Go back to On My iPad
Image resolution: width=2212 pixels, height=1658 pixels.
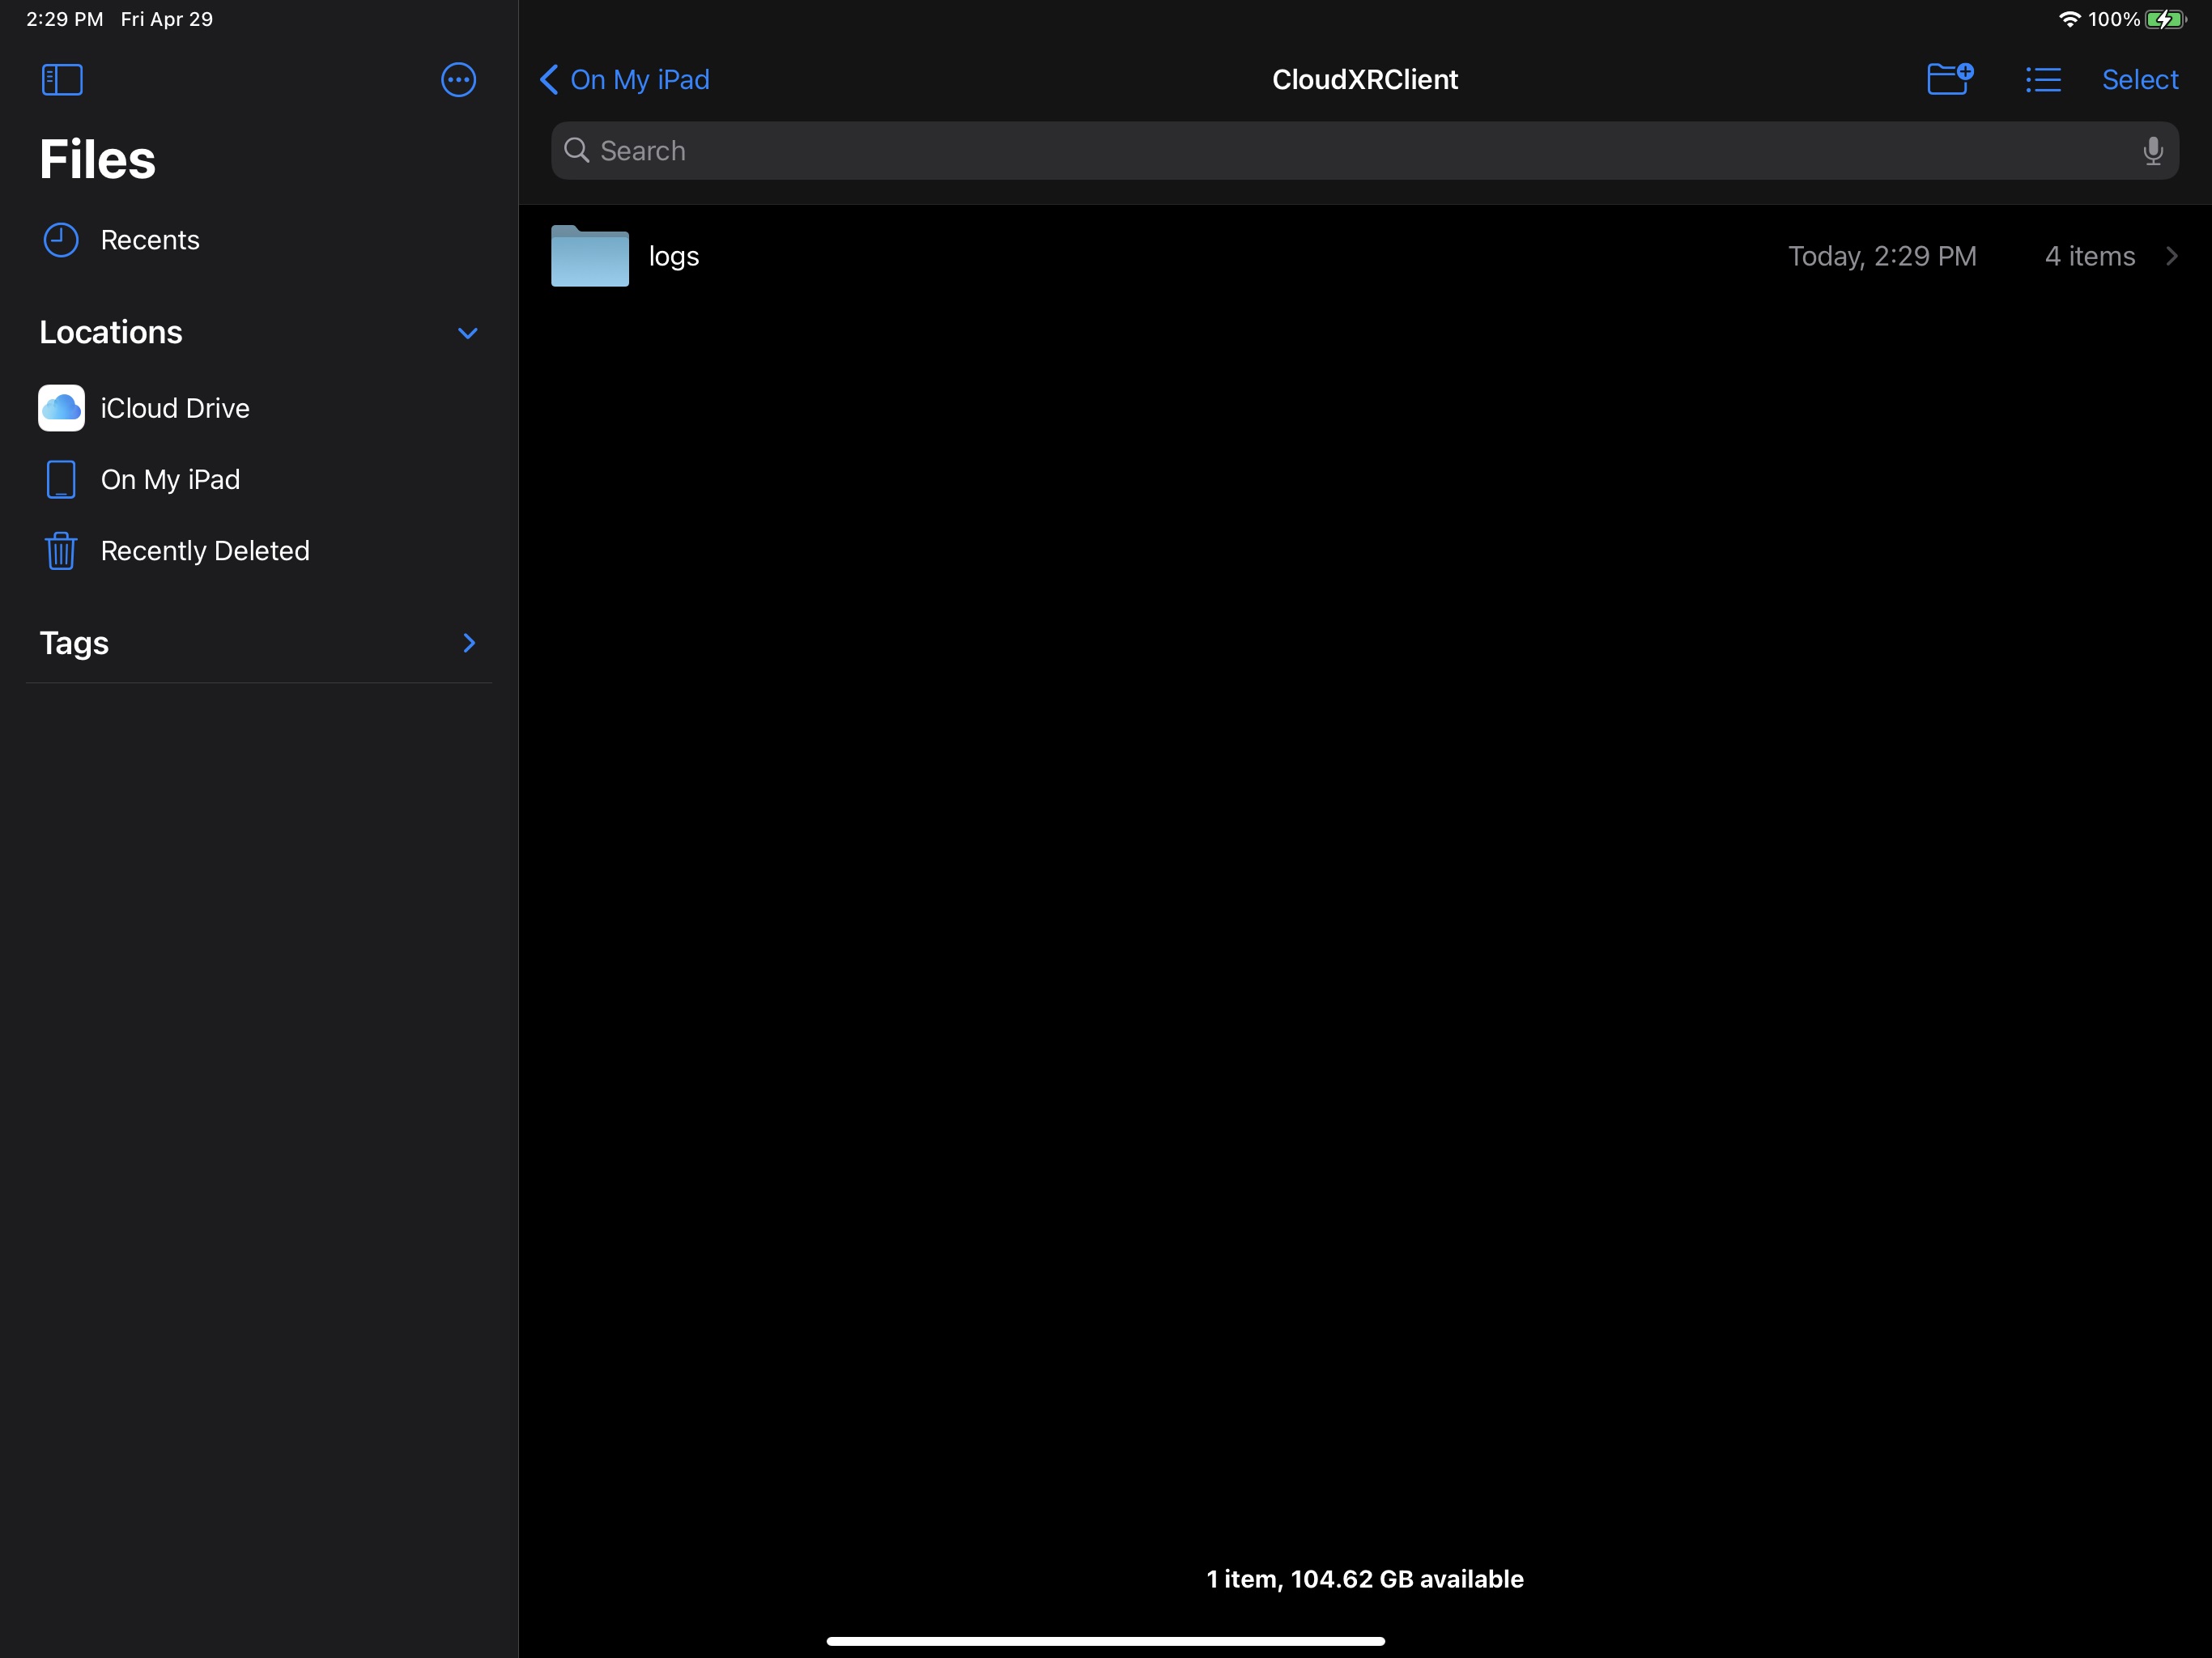click(625, 79)
